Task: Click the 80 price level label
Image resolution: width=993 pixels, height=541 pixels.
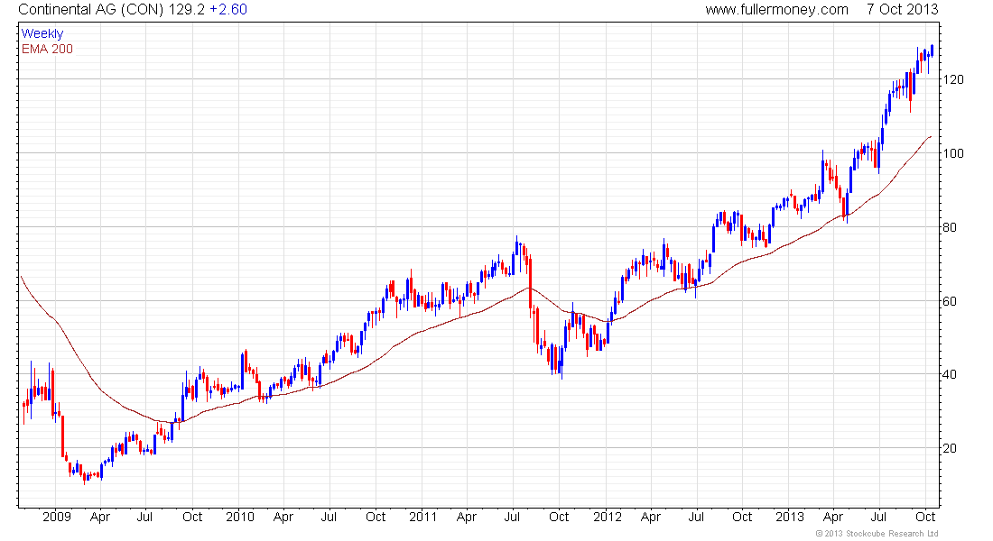Action: point(950,228)
